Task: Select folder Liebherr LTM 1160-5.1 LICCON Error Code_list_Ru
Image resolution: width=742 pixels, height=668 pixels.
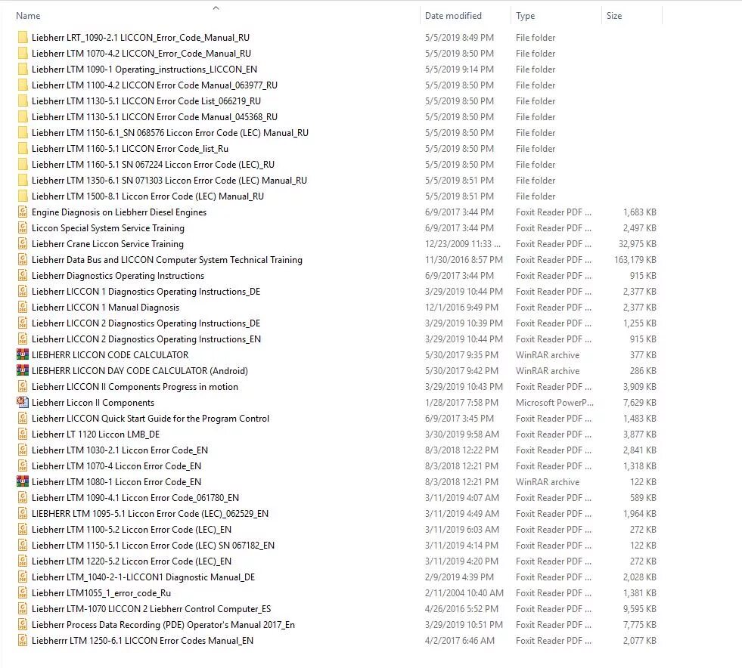Action: tap(130, 148)
